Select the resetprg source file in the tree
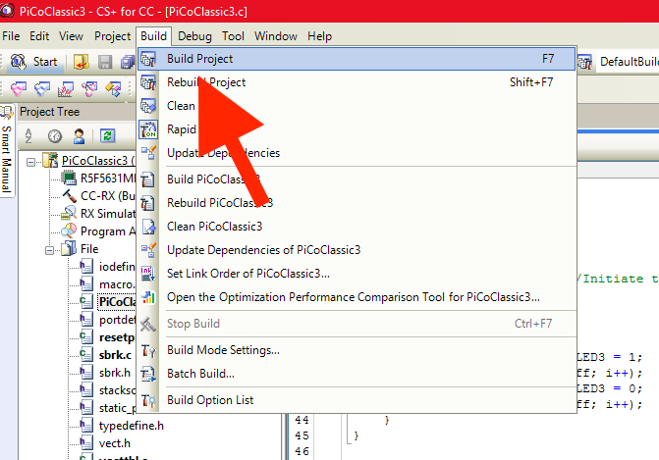Screen dimensions: 659x460 click(x=117, y=337)
